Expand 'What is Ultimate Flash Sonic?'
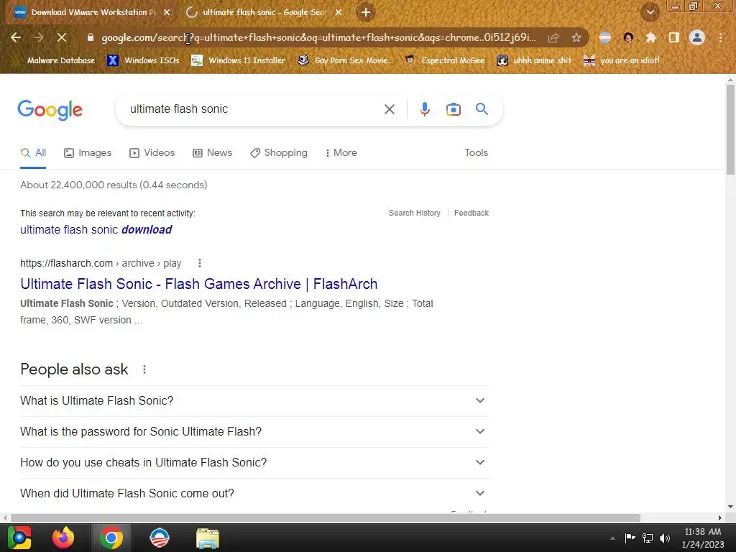Image resolution: width=736 pixels, height=552 pixels. click(x=254, y=401)
